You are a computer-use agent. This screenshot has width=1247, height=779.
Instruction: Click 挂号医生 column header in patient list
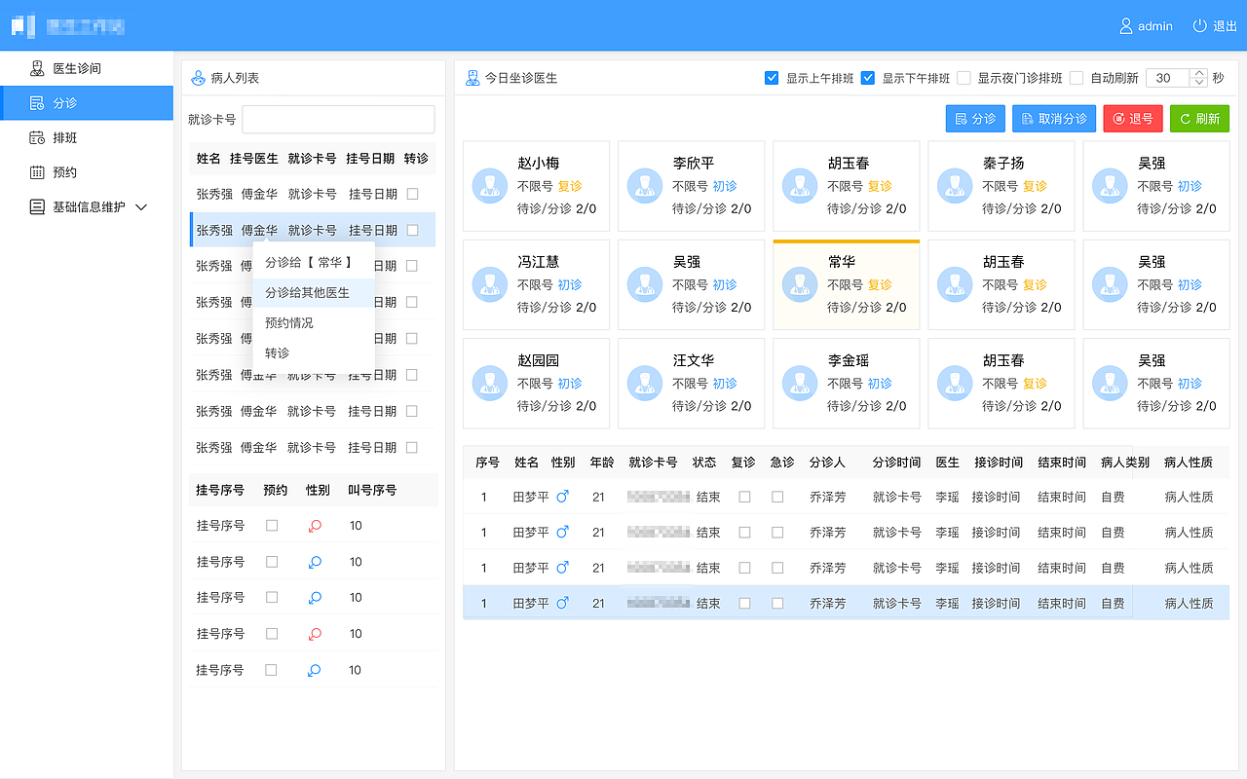click(254, 158)
